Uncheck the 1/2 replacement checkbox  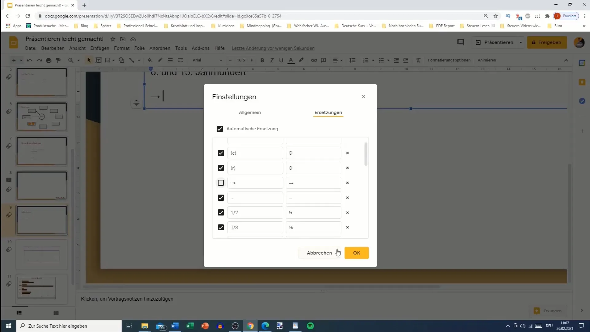(221, 212)
